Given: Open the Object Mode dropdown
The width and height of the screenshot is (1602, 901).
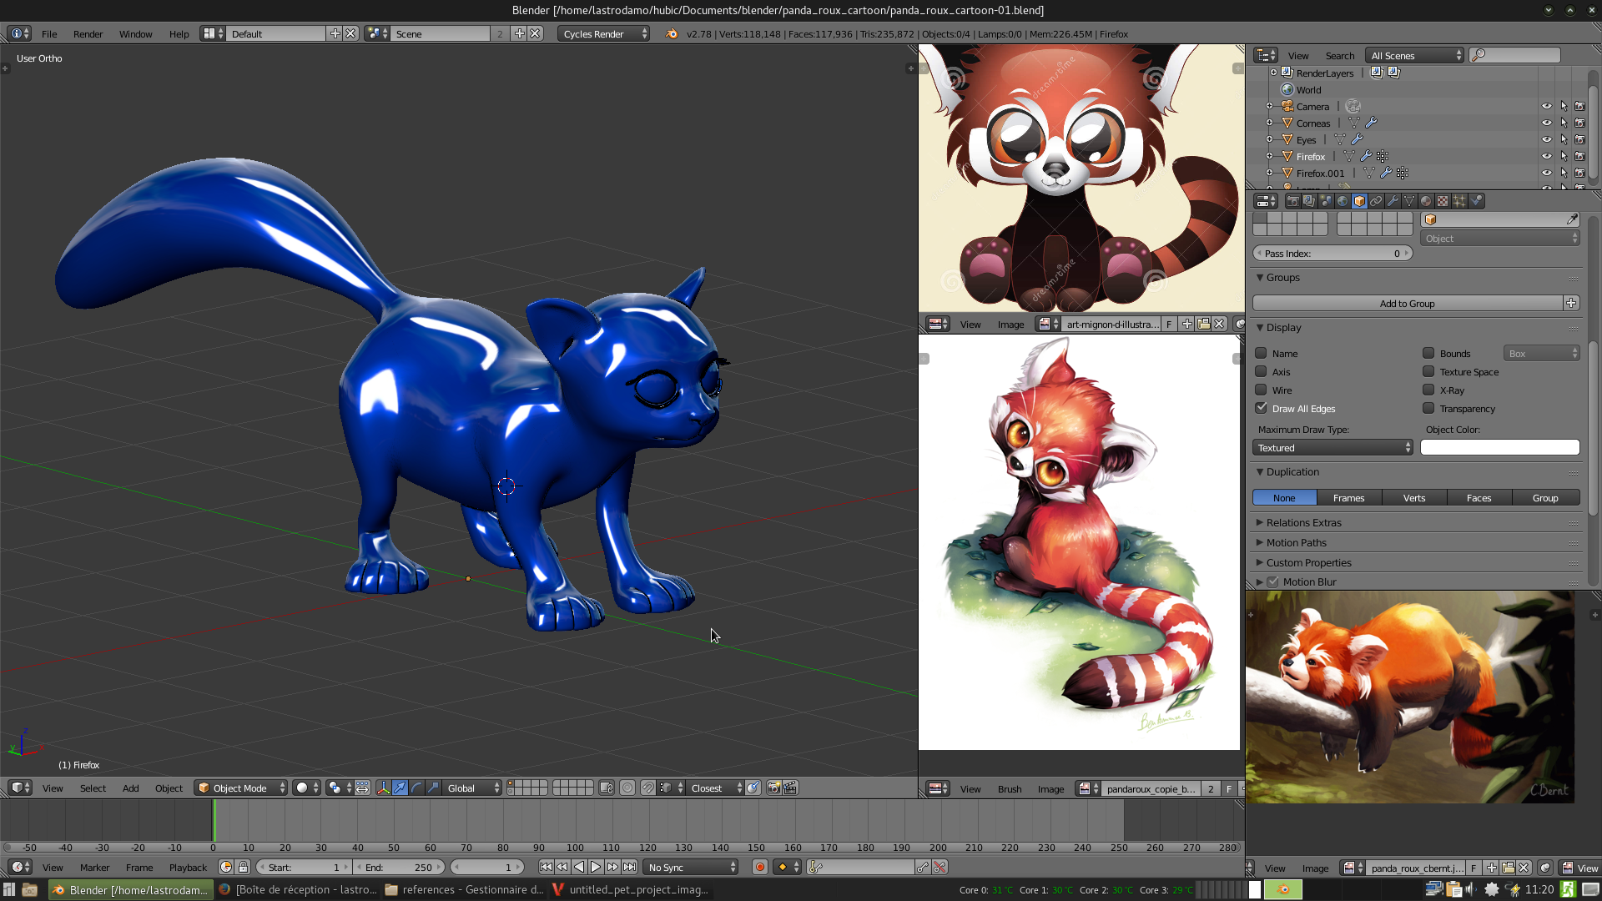Looking at the screenshot, I should [241, 788].
